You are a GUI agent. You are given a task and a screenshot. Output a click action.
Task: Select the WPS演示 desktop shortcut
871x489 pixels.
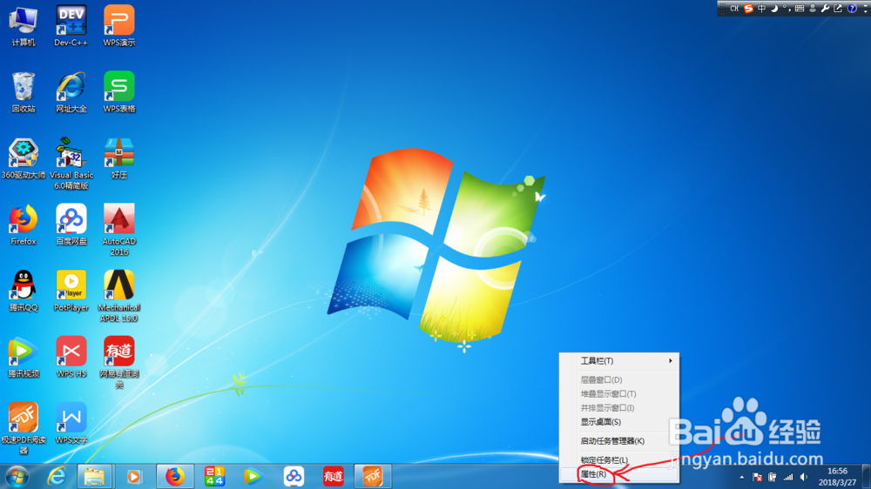pos(118,26)
